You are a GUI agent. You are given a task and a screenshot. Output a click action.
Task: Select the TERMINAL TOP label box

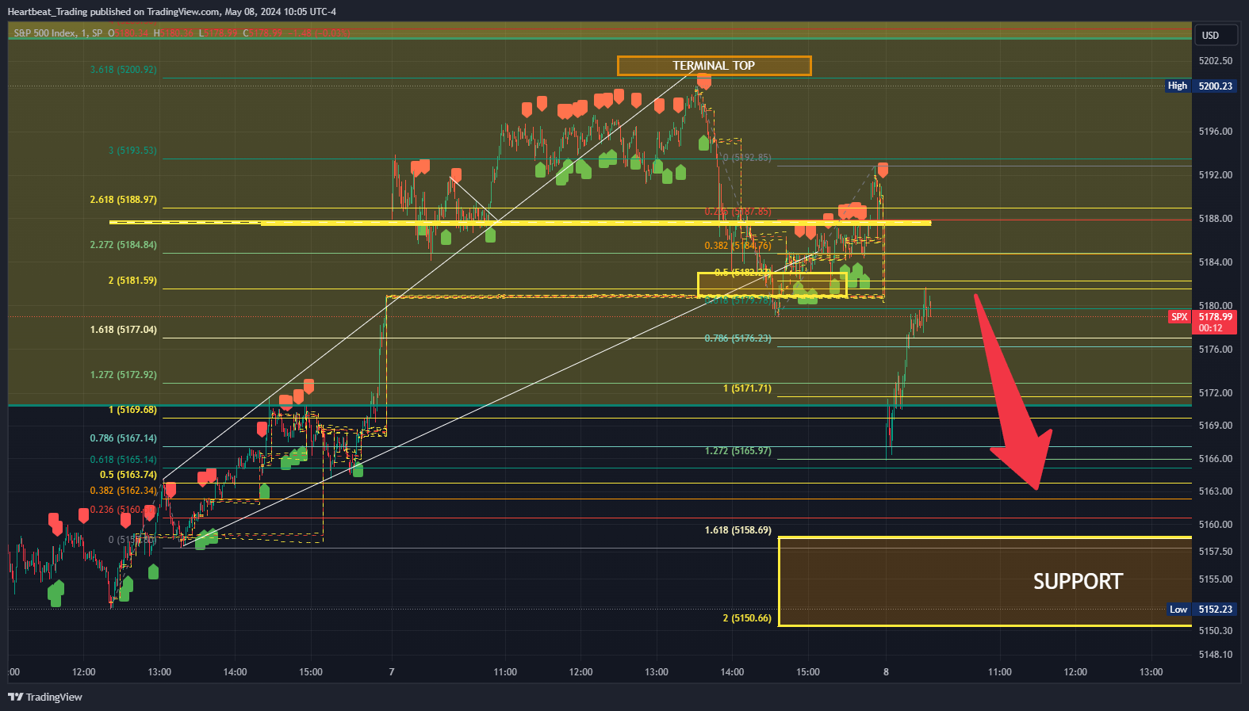tap(714, 66)
